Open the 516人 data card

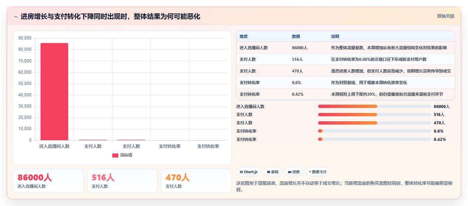[122, 181]
